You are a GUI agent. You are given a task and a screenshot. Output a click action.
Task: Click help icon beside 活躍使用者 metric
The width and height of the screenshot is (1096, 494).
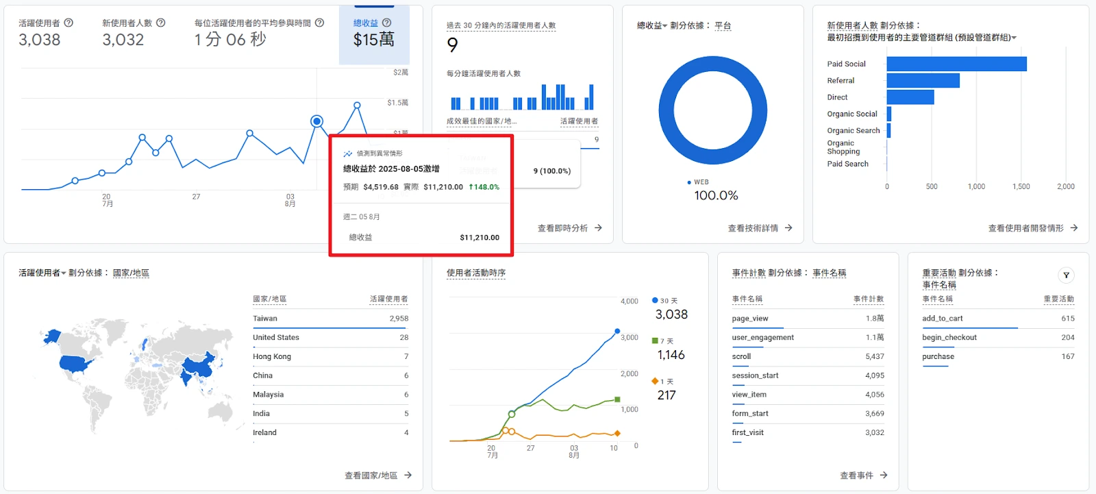pyautogui.click(x=68, y=23)
